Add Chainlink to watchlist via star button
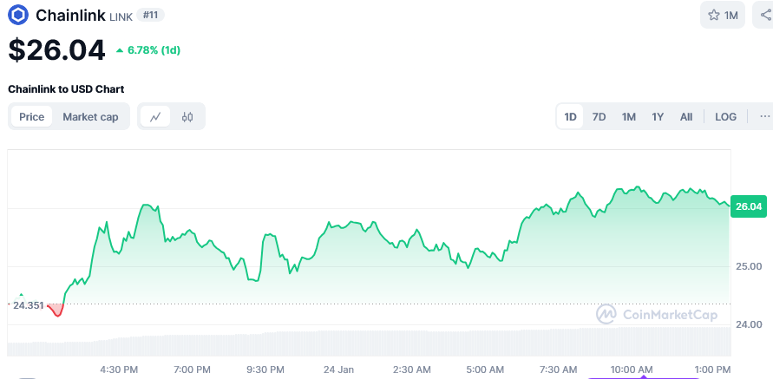The width and height of the screenshot is (773, 379). click(x=723, y=15)
